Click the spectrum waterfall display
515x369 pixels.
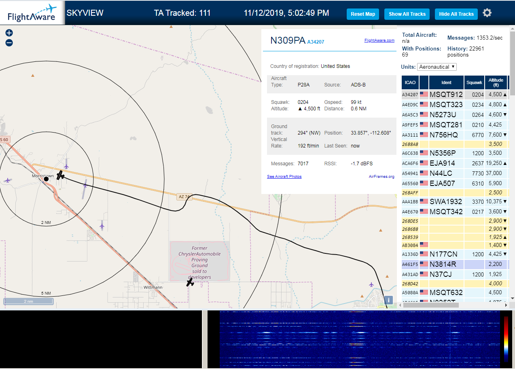tap(360, 339)
